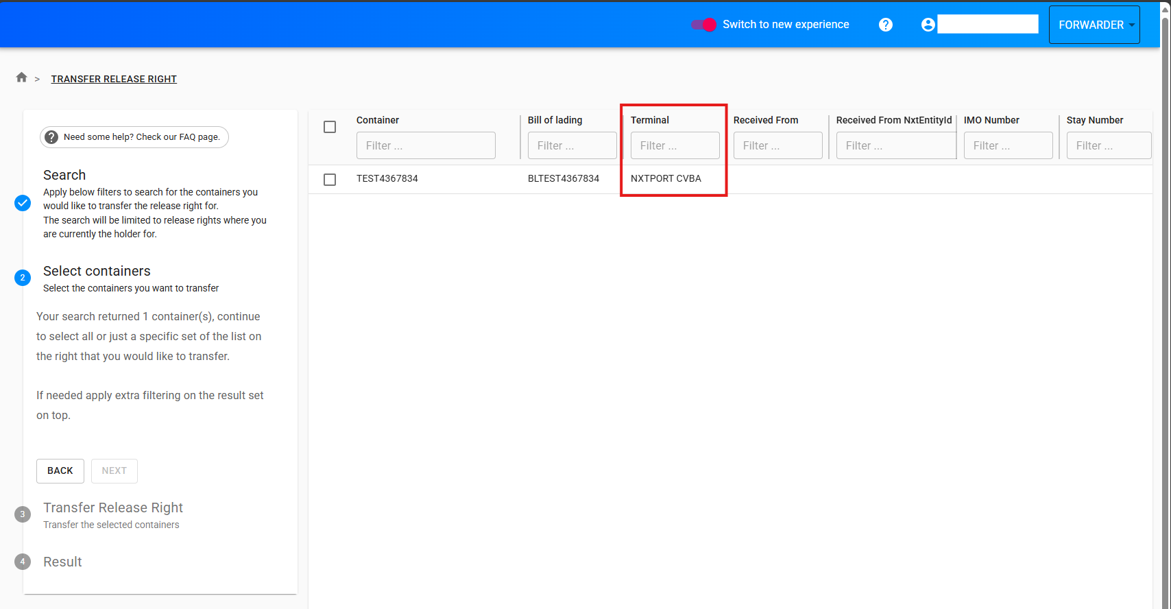Click the Received From filter box
The image size is (1171, 609).
click(777, 145)
